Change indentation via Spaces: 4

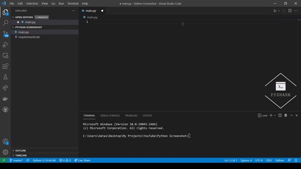246,161
